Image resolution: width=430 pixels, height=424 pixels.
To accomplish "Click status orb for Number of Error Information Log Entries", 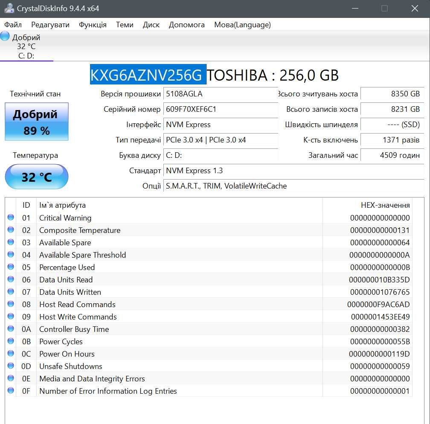I will [x=11, y=390].
